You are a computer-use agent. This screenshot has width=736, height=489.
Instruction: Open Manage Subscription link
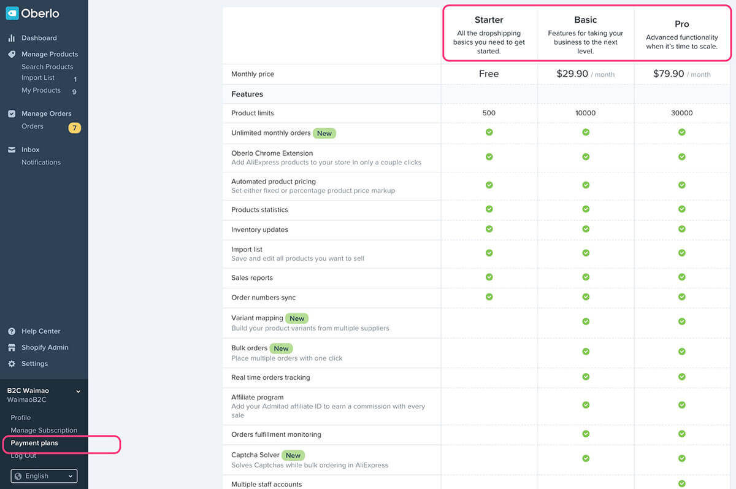click(44, 431)
